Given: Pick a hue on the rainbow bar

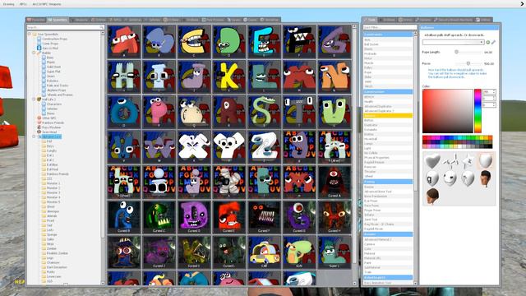Looking at the screenshot, I should [x=478, y=111].
